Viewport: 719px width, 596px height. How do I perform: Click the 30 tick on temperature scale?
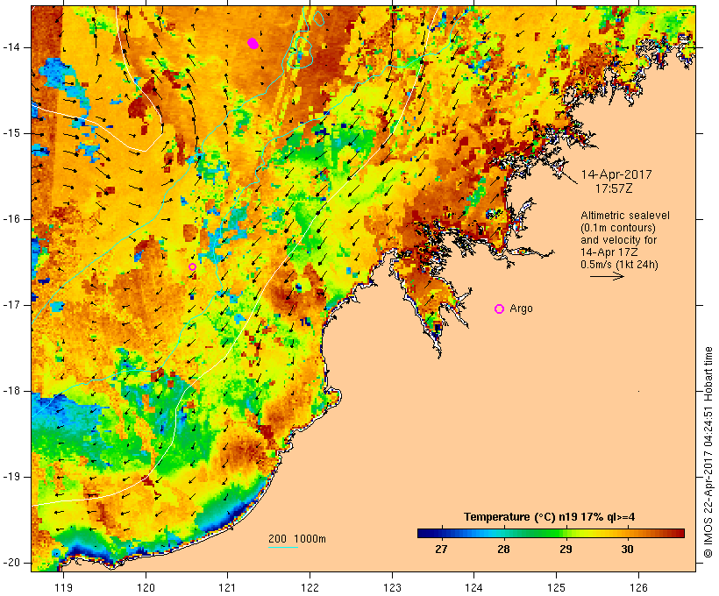(627, 550)
